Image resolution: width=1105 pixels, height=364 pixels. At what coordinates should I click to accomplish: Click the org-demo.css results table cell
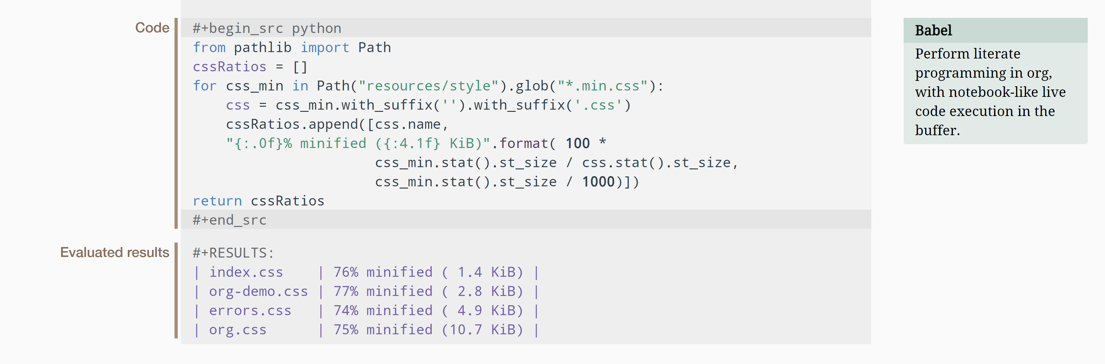coord(258,291)
